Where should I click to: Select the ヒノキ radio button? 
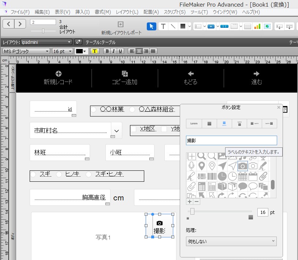(59, 174)
